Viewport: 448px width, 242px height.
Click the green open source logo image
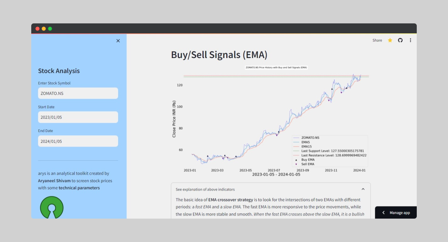coord(52,207)
